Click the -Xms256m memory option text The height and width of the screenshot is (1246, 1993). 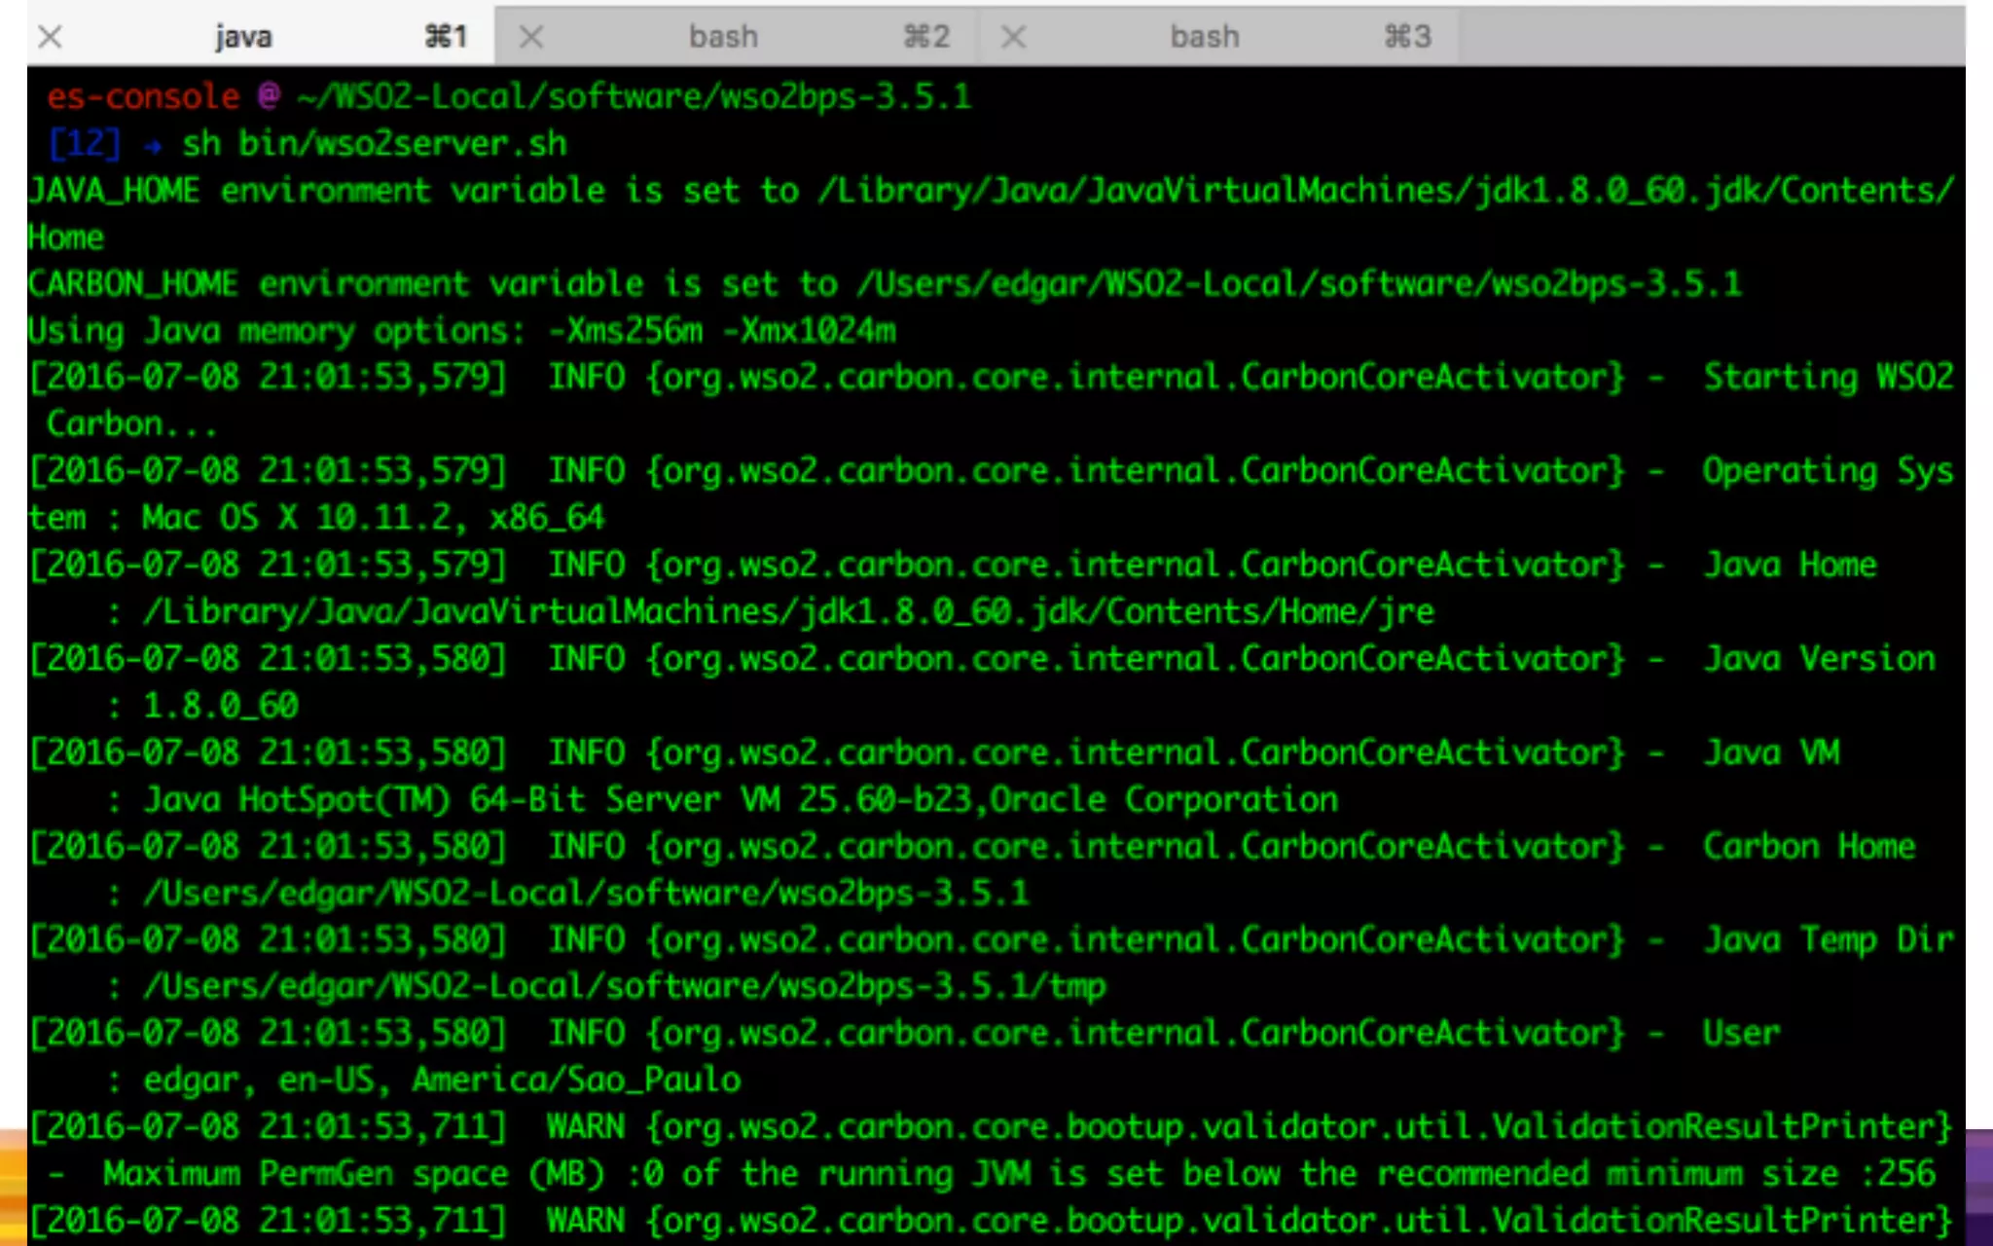[626, 331]
